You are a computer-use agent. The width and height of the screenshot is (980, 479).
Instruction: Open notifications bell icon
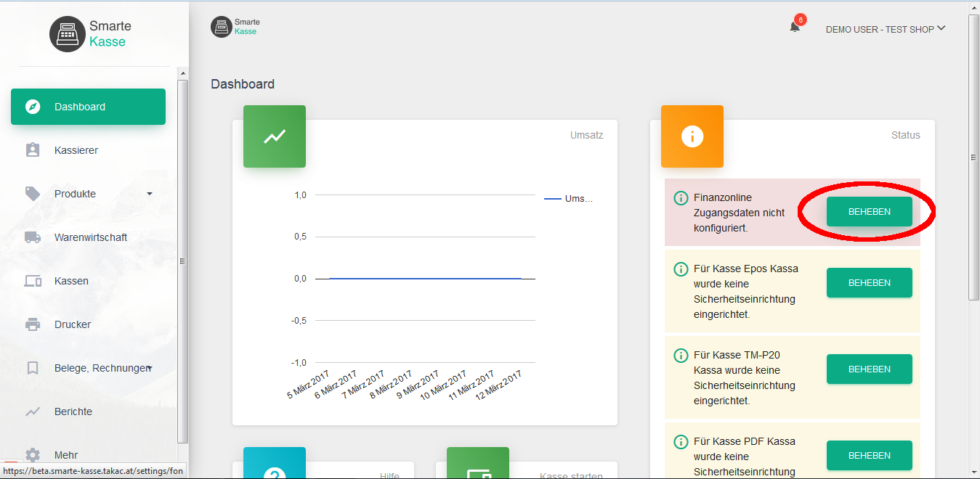pyautogui.click(x=795, y=27)
